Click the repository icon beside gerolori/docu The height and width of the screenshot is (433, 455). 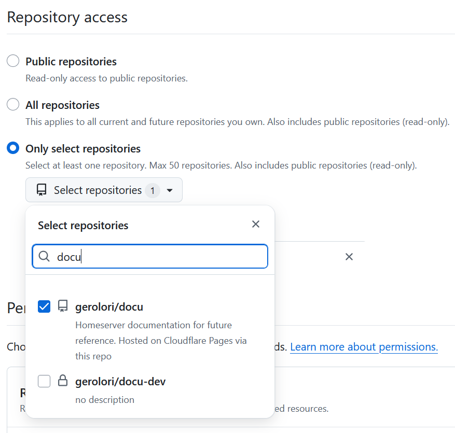[x=63, y=306]
